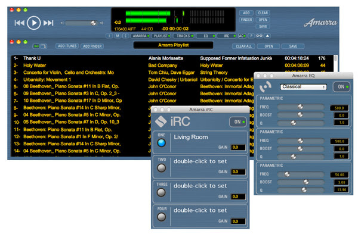The height and width of the screenshot is (234, 358).
Task: Select track 2 Holy Water by Bad Company
Action: pyautogui.click(x=172, y=65)
